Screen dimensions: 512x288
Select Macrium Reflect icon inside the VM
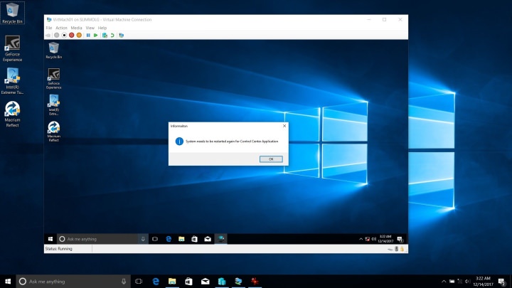coord(54,132)
